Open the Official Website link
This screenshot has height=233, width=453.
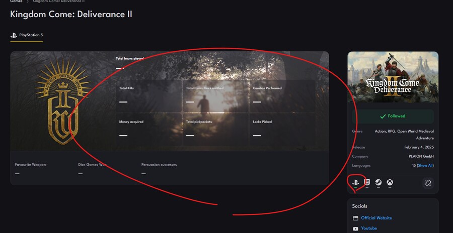[376, 218]
